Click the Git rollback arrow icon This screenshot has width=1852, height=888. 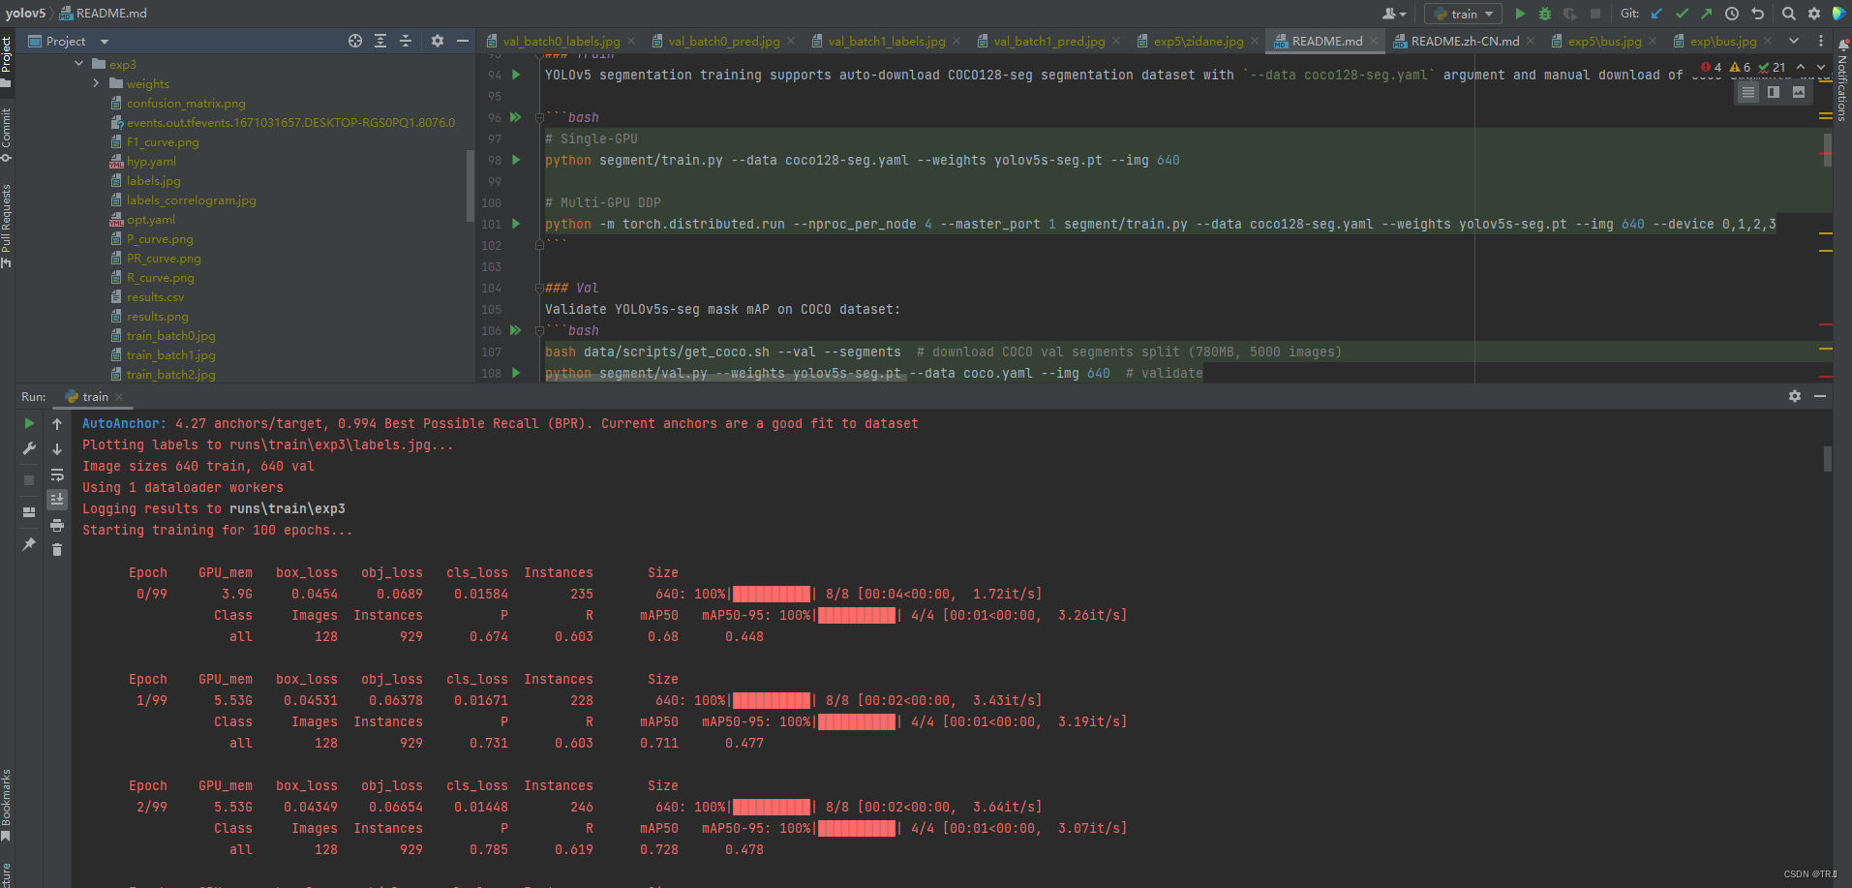pos(1757,14)
